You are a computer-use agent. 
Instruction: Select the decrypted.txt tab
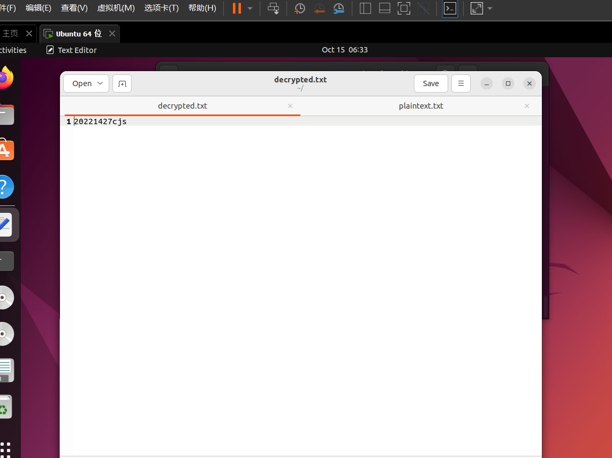(182, 106)
